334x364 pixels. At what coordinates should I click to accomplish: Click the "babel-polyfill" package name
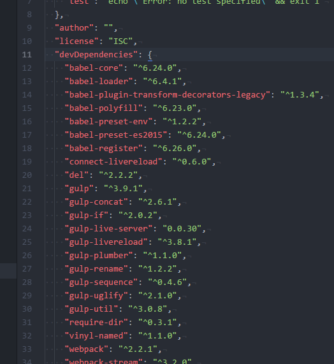tap(103, 108)
